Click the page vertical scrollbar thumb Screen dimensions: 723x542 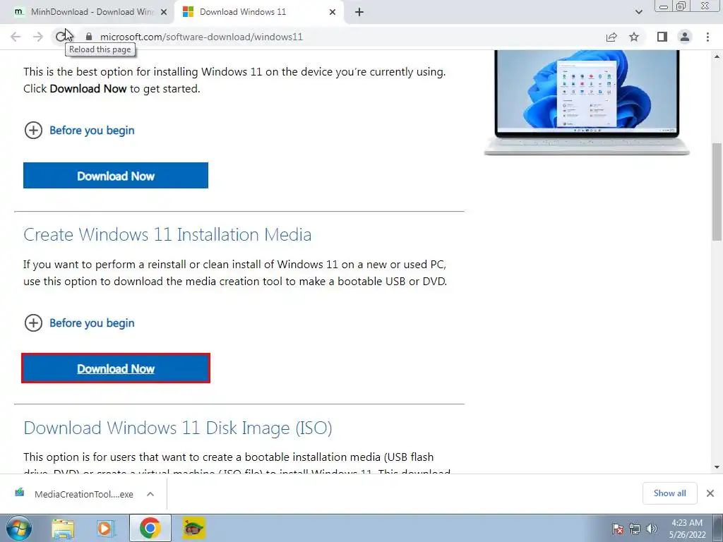(717, 192)
